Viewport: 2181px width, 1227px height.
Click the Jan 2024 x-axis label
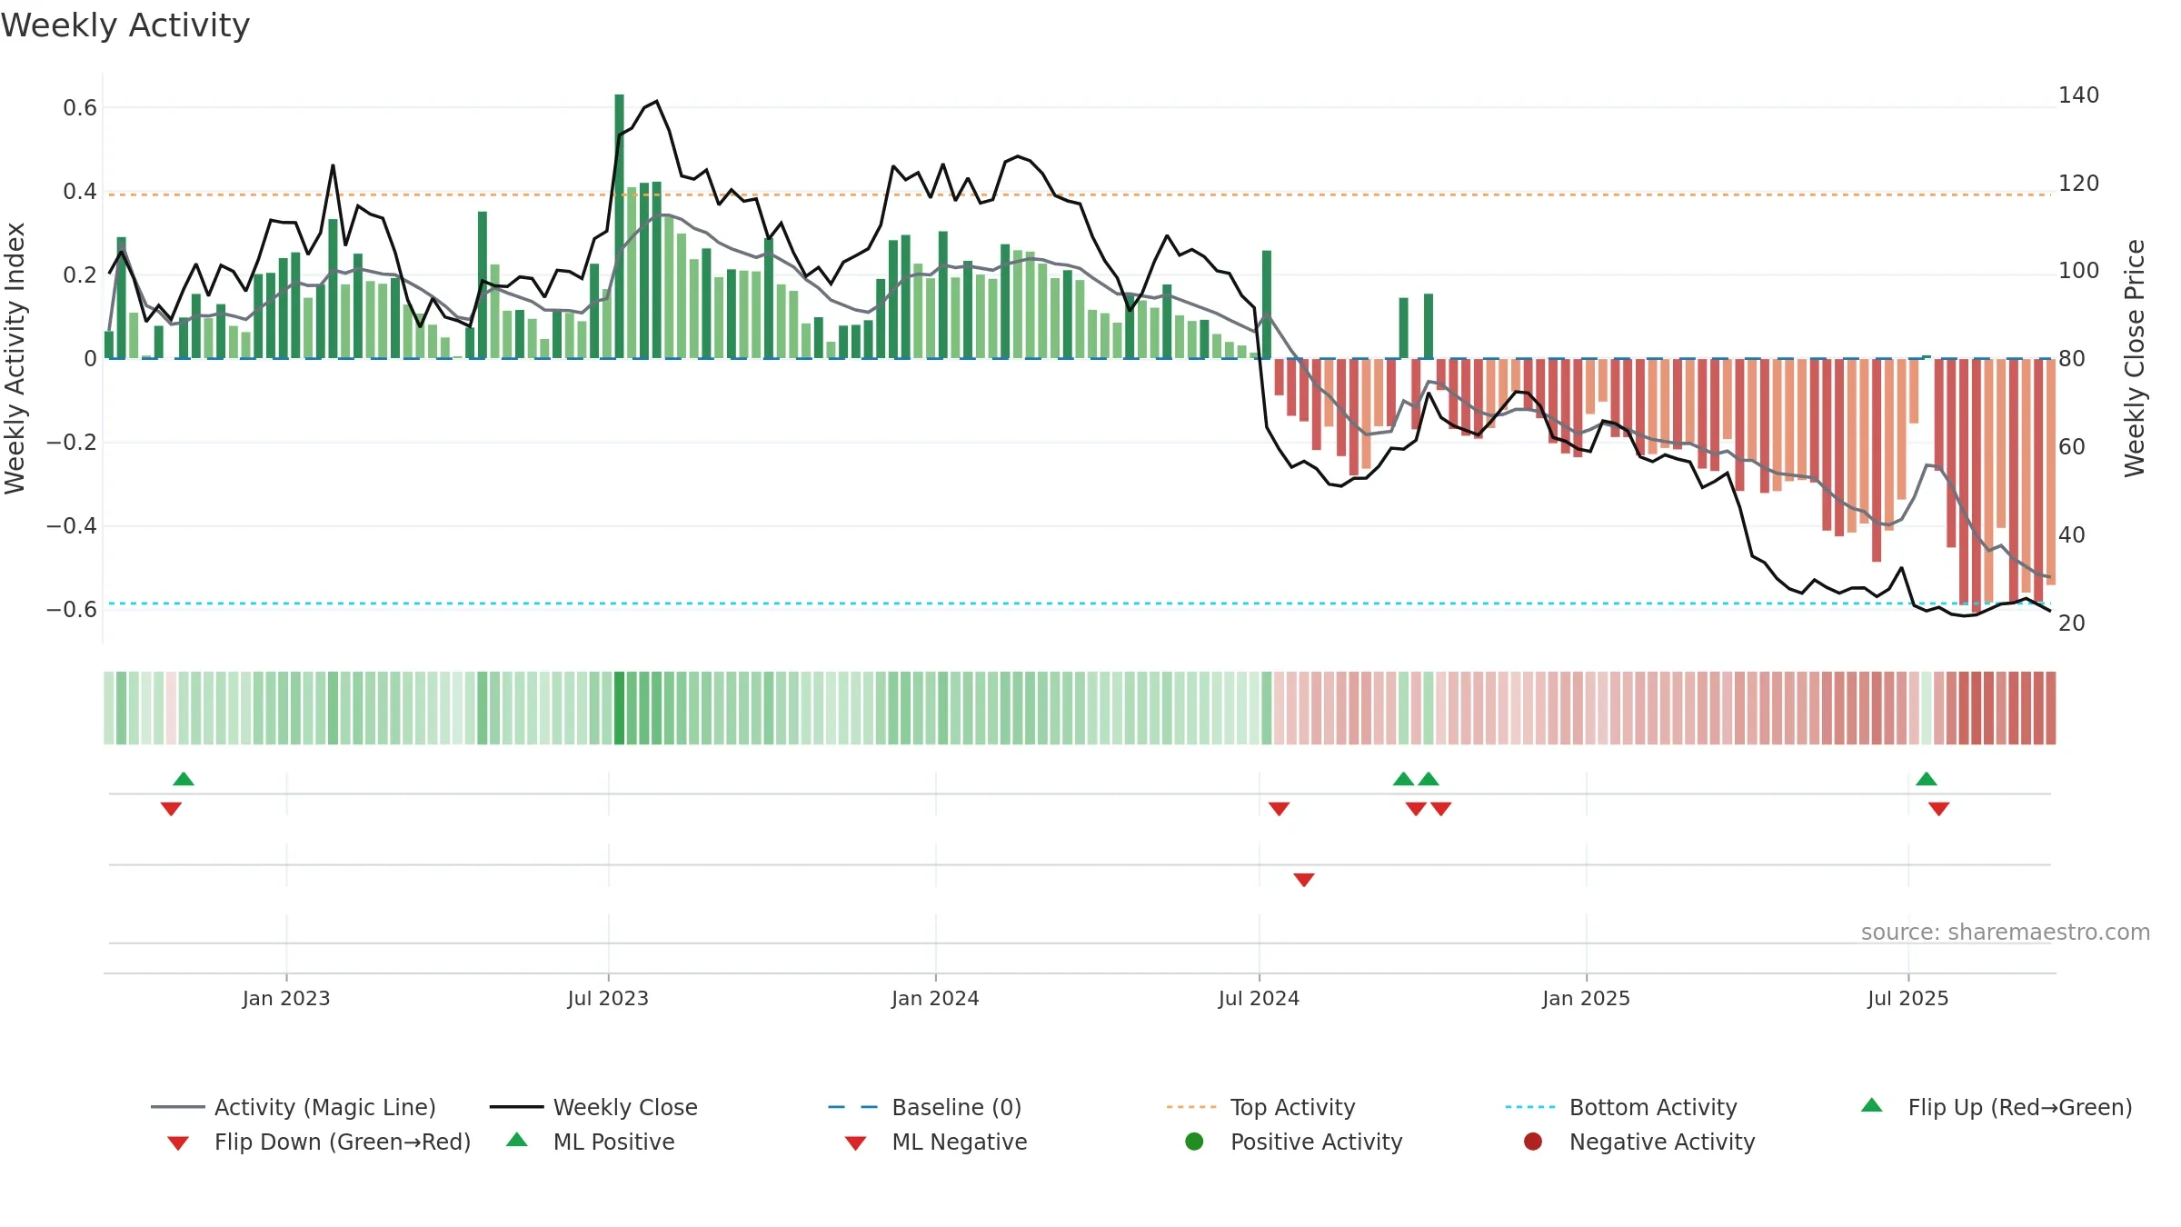935,999
